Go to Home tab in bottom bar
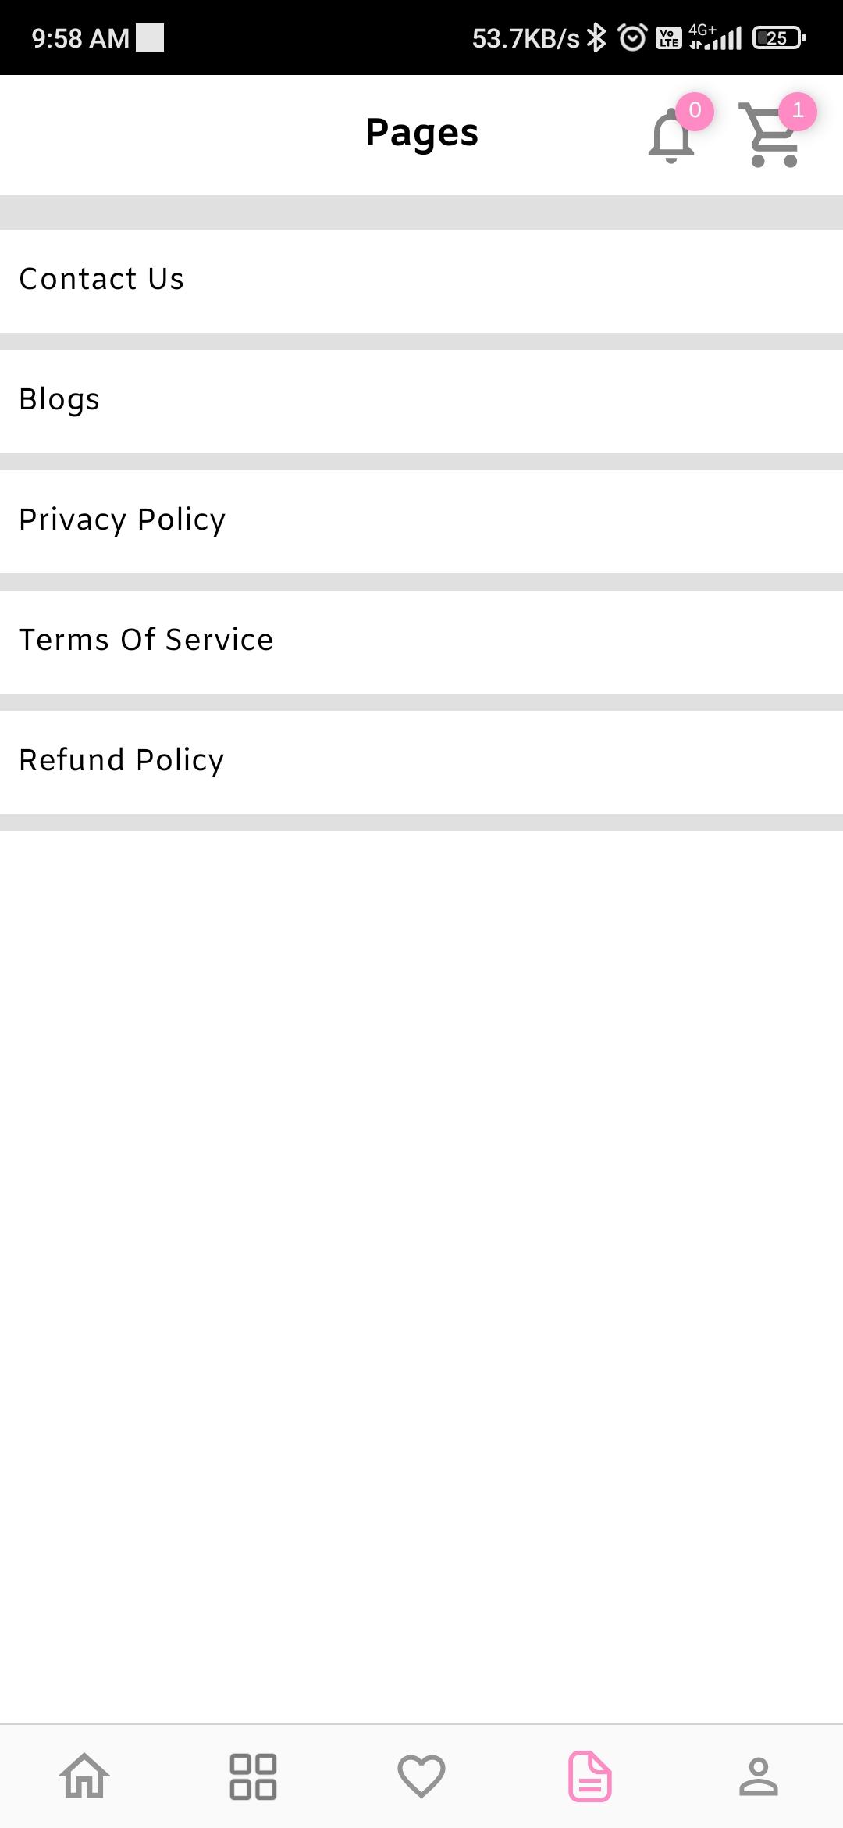Screen dimensions: 843x1828 (x=84, y=1776)
